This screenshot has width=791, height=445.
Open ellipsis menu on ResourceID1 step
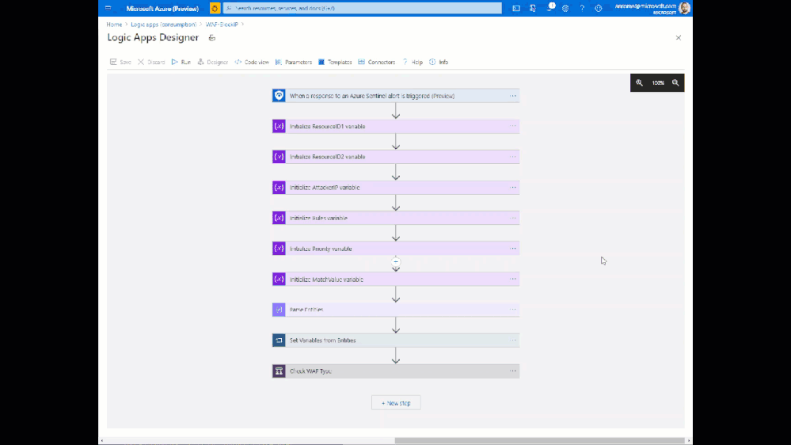coord(512,126)
